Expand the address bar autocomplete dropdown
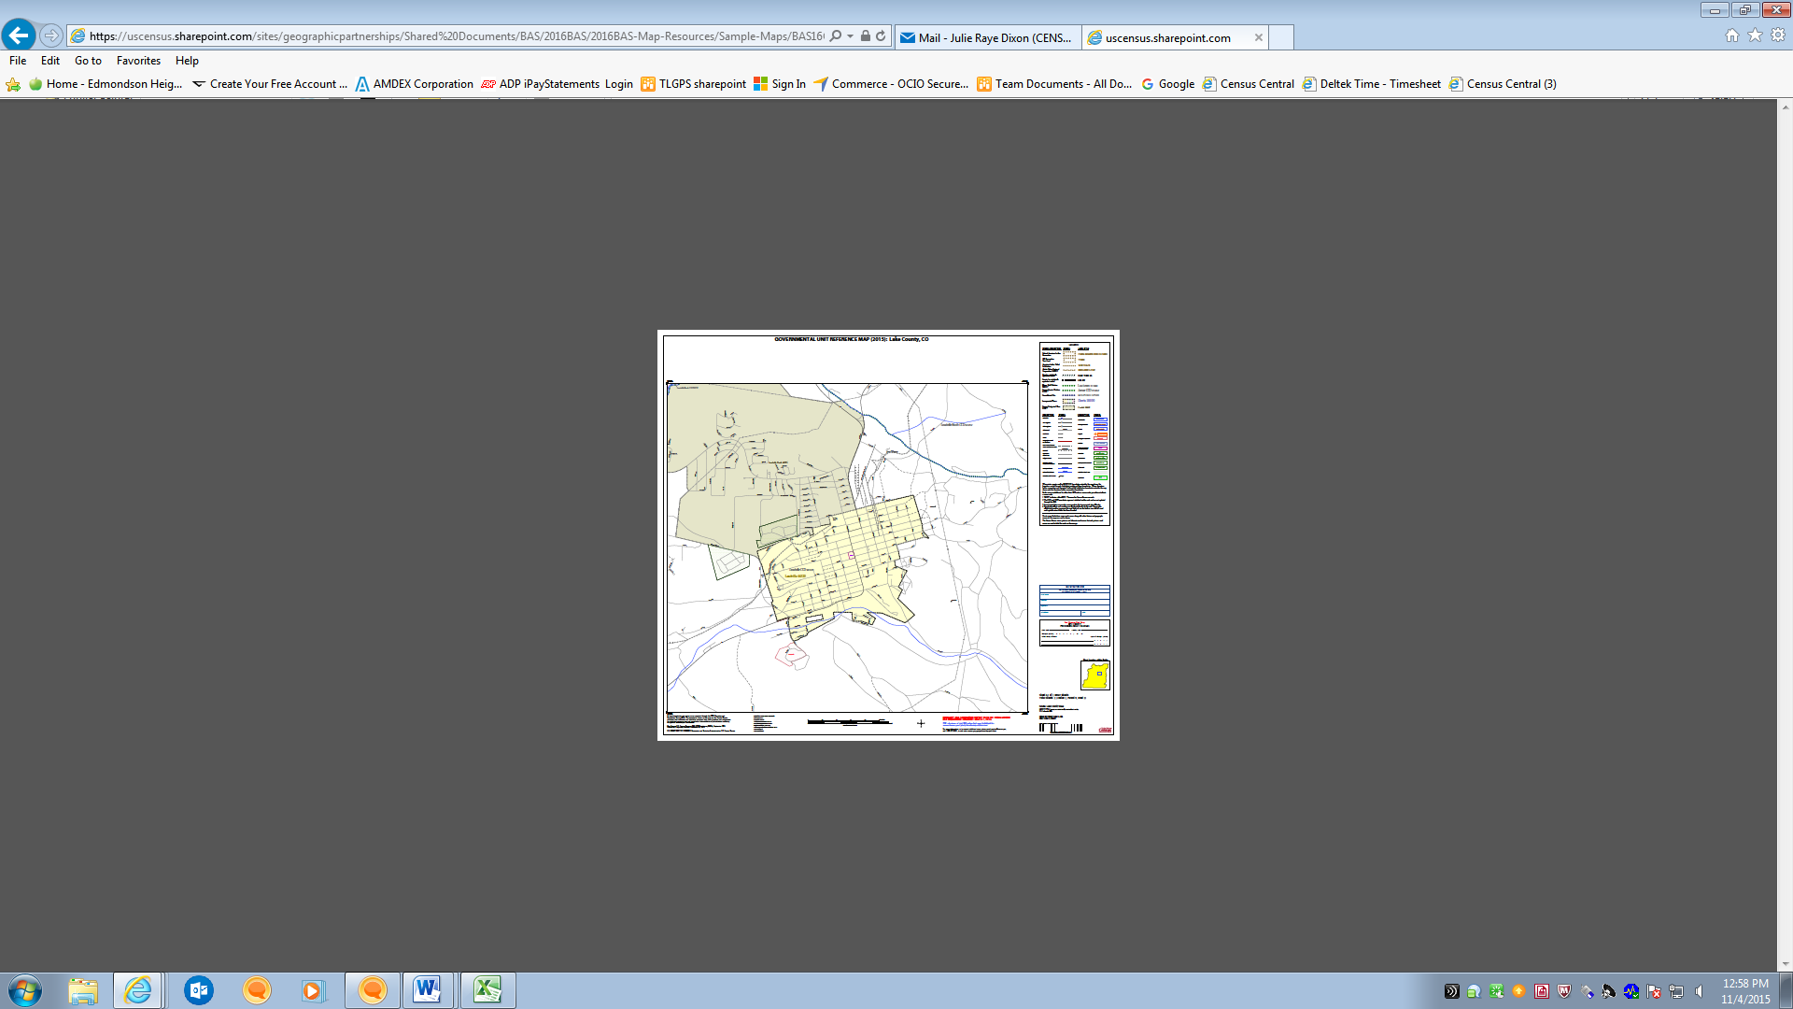The width and height of the screenshot is (1793, 1009). tap(851, 36)
